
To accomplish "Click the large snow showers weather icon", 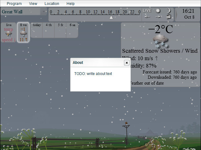I will [x=160, y=41].
